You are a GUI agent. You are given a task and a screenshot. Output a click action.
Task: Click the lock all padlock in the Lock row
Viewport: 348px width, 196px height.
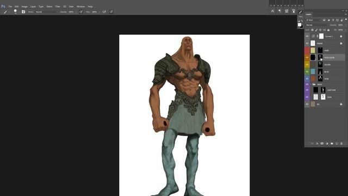[328, 30]
